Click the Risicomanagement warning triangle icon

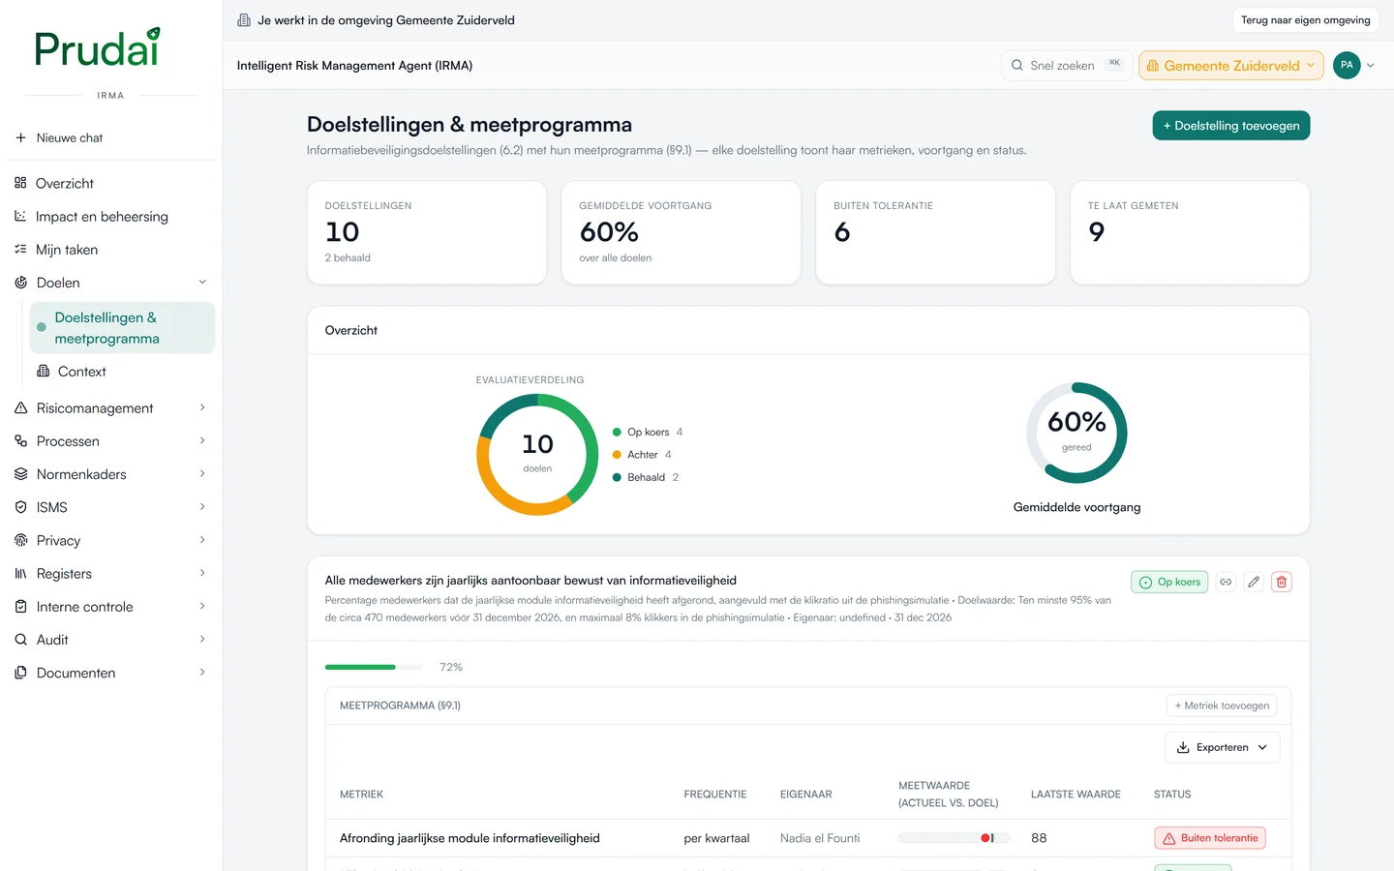(20, 408)
